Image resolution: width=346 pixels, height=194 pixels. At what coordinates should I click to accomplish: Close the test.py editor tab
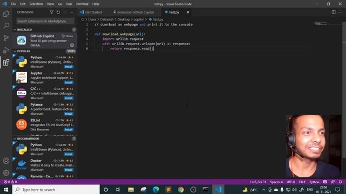(188, 12)
